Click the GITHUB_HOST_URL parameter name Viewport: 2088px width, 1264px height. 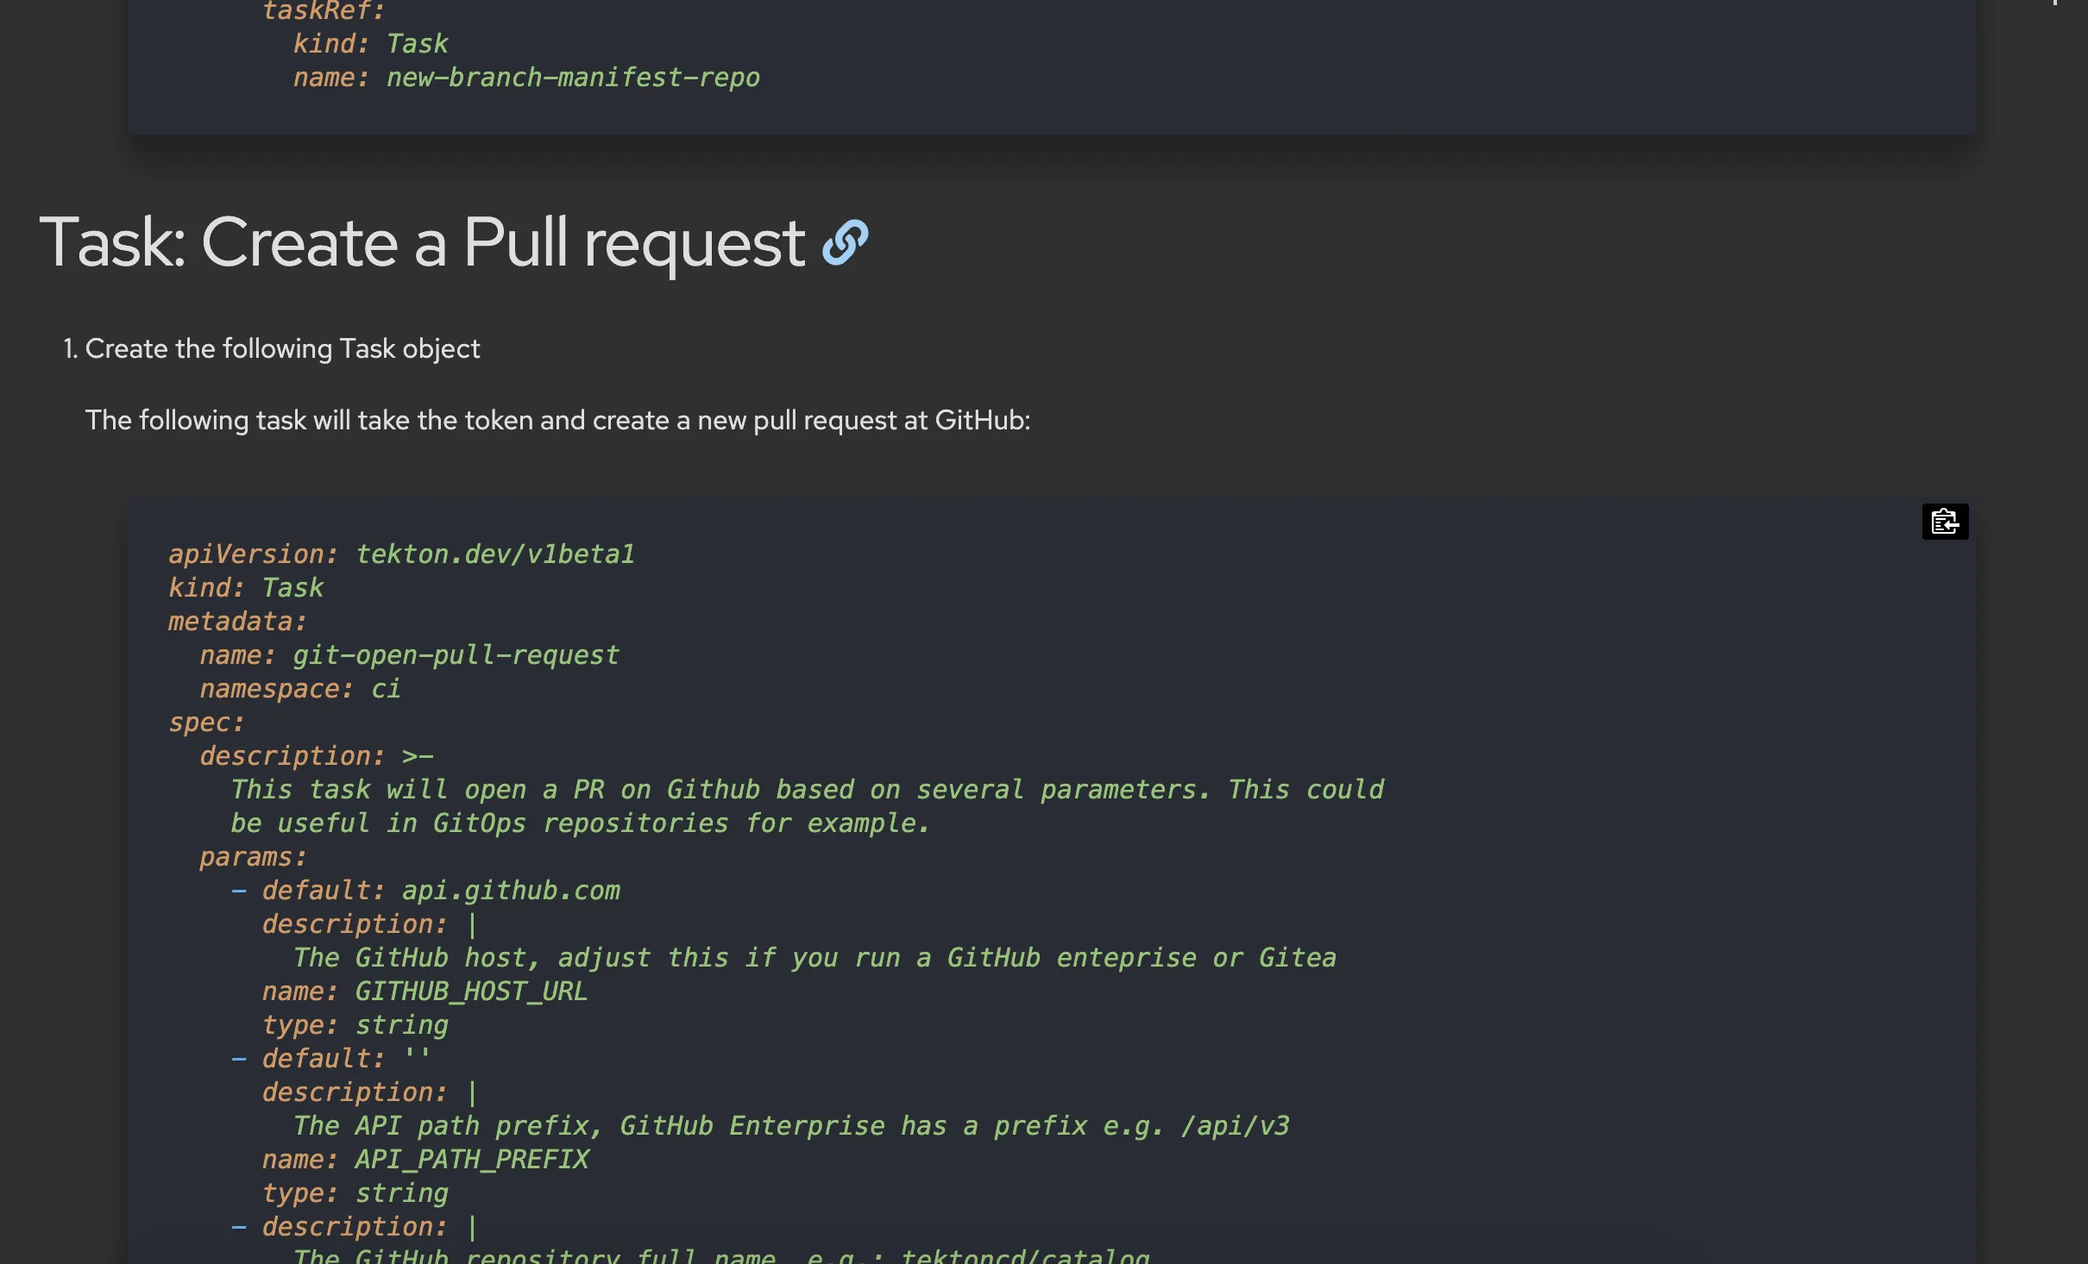pyautogui.click(x=469, y=991)
